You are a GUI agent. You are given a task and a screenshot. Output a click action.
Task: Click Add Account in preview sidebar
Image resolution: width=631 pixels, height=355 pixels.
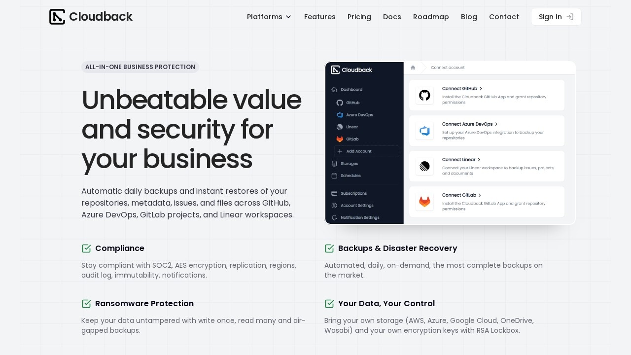[x=366, y=151]
